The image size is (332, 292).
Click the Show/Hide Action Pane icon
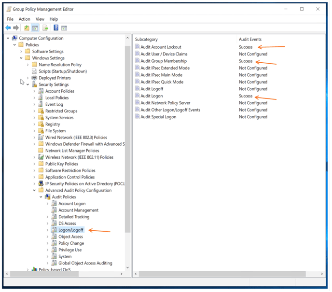[64, 28]
